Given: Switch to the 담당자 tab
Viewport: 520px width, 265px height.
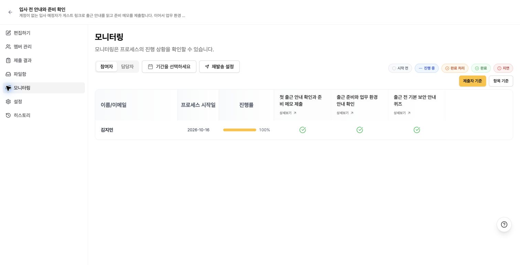Looking at the screenshot, I should click(127, 67).
